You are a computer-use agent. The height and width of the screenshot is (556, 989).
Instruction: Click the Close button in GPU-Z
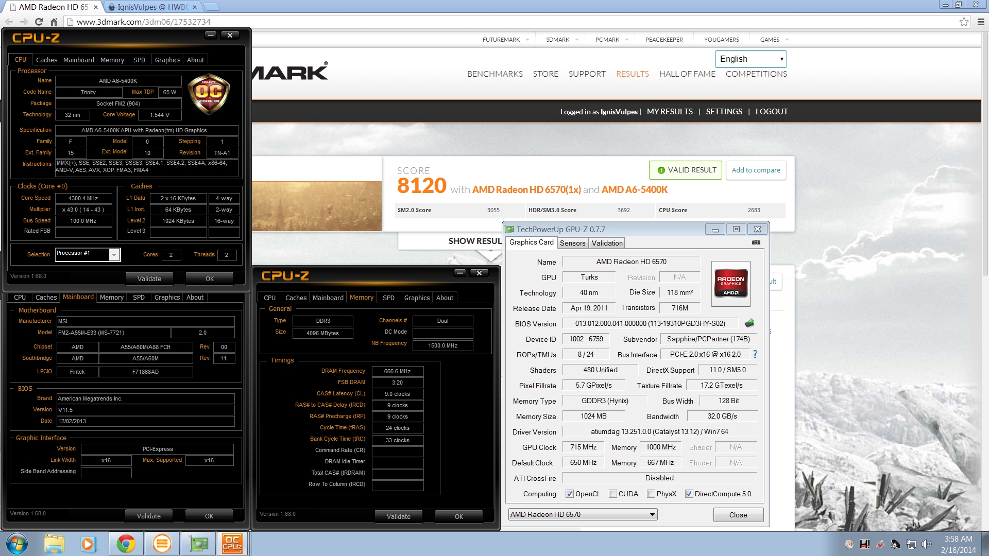tap(738, 515)
